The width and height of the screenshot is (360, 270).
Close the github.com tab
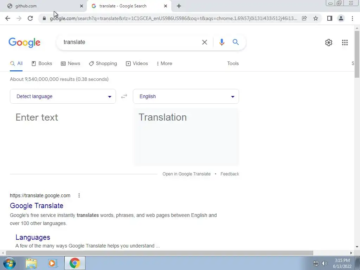(x=82, y=6)
